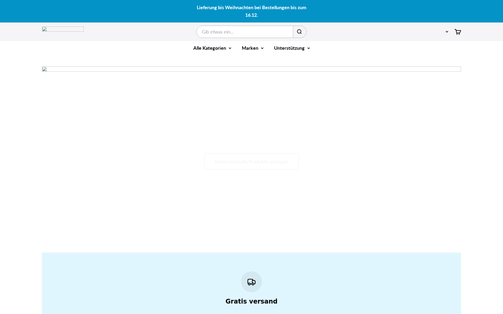Expand the Unterstützung dropdown
Viewport: 503px width, 314px height.
click(x=292, y=48)
